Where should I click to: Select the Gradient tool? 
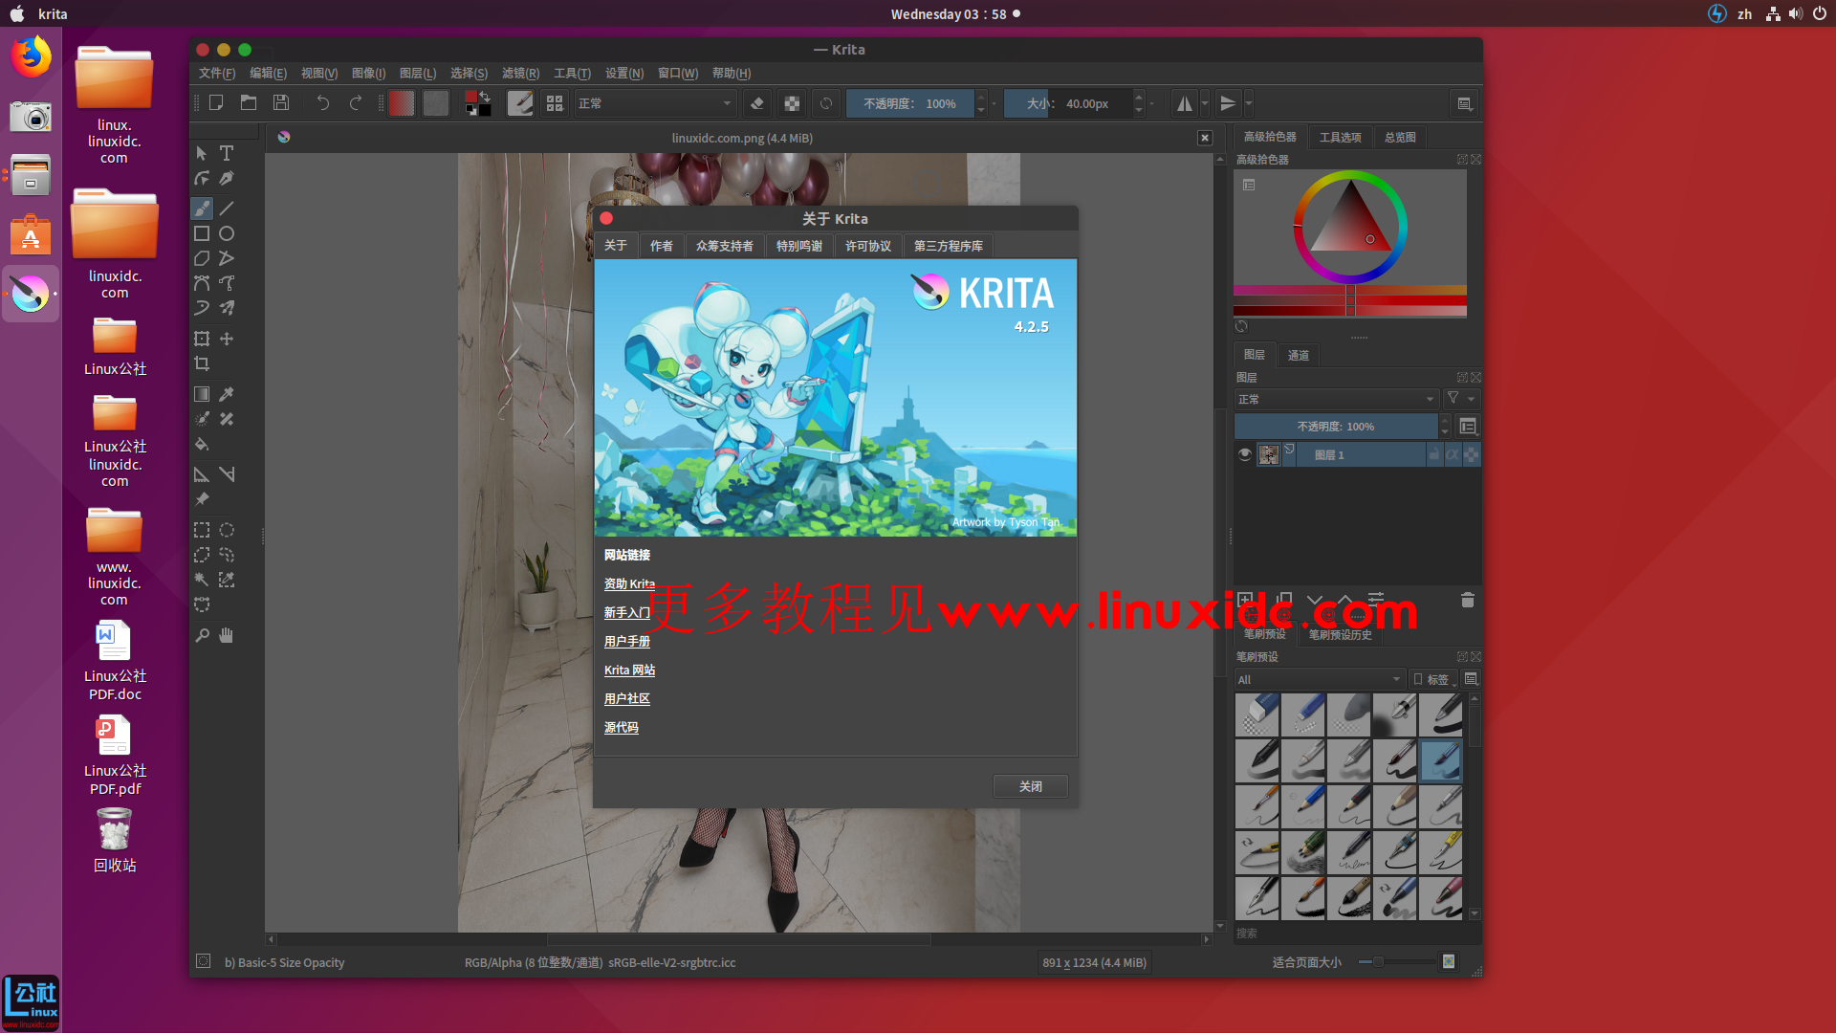[x=202, y=394]
